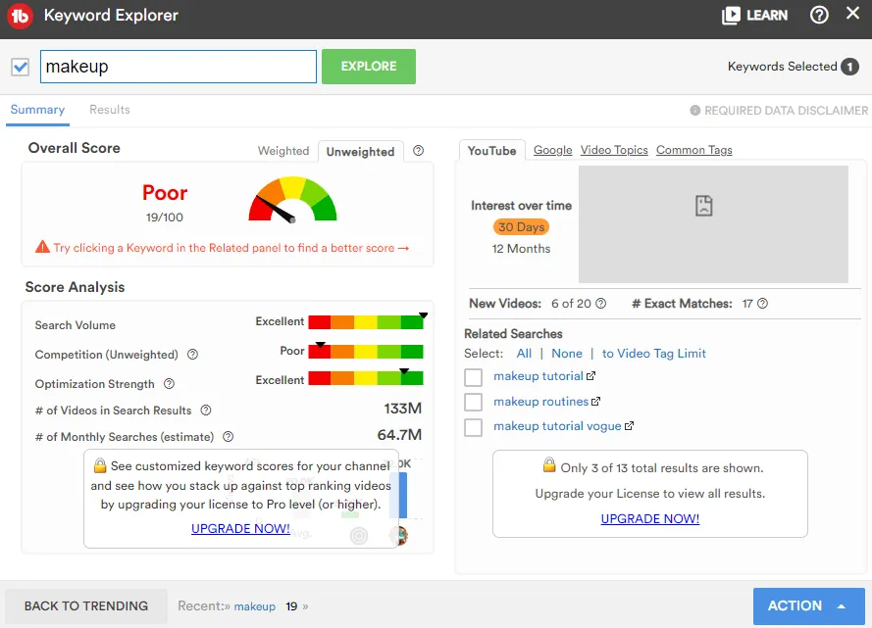The height and width of the screenshot is (628, 872).
Task: Click the Optimization Strength rating bar
Action: (366, 377)
